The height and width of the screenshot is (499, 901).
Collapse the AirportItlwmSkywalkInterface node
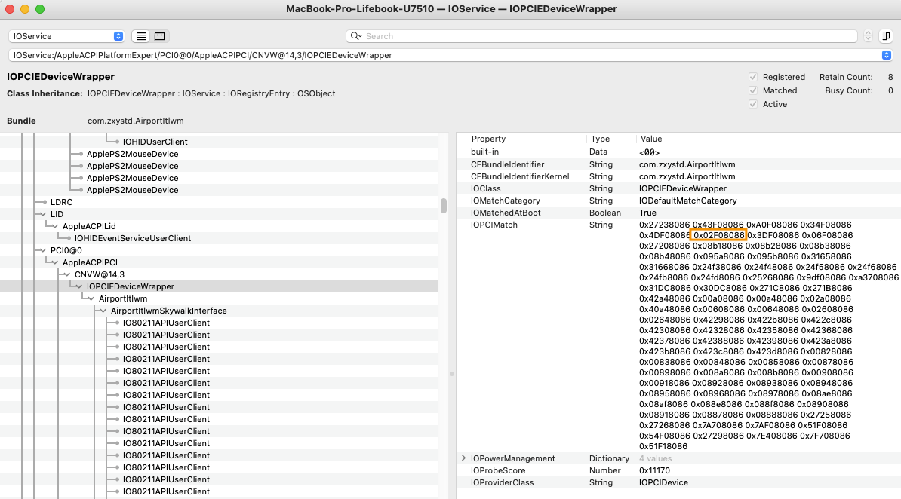pyautogui.click(x=103, y=311)
